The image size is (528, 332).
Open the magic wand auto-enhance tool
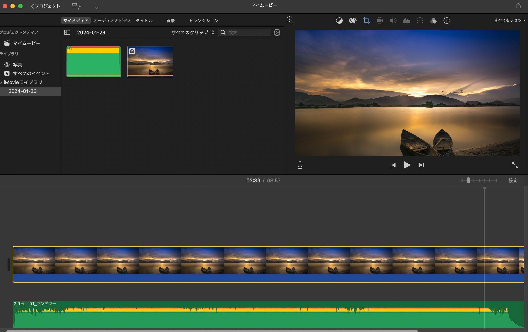point(290,20)
